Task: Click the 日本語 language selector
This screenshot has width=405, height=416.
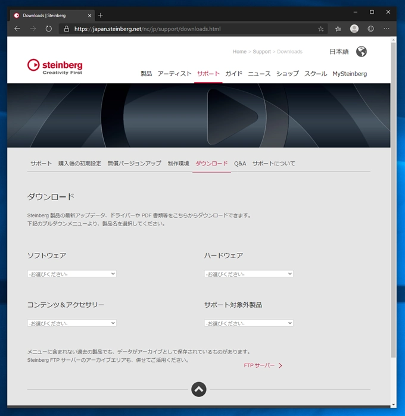Action: coord(339,51)
